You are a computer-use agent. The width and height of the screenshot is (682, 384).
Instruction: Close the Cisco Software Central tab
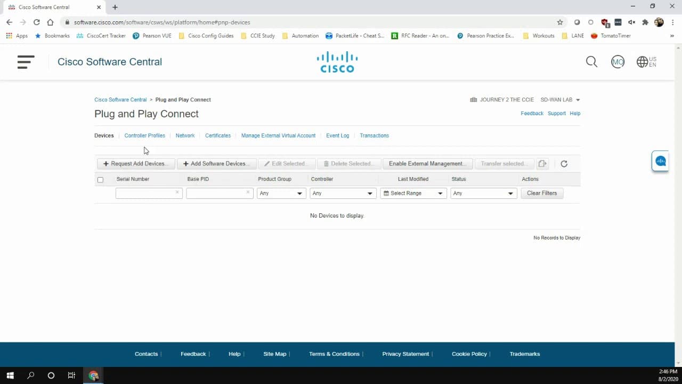coord(99,7)
